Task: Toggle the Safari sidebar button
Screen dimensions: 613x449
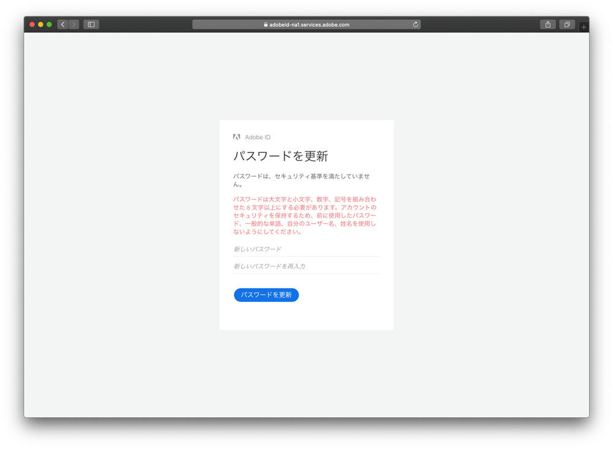Action: [x=91, y=25]
